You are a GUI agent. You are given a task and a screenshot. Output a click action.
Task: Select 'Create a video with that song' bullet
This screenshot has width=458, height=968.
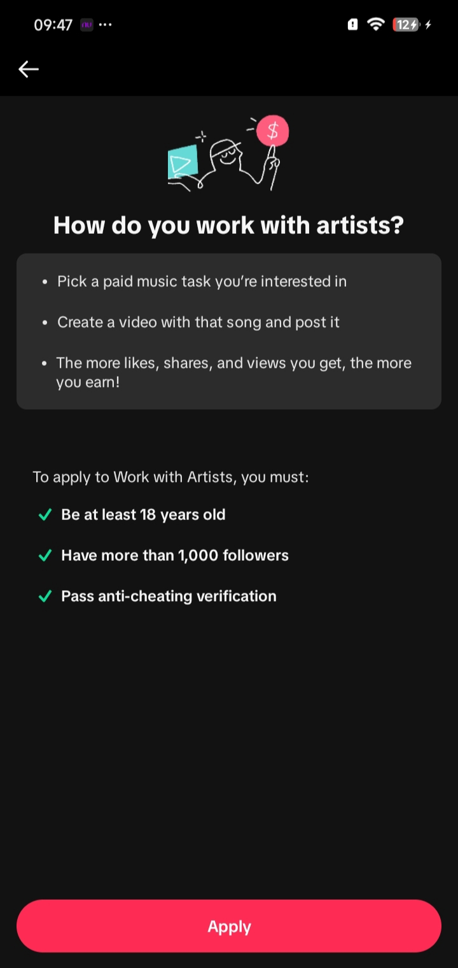coord(198,322)
